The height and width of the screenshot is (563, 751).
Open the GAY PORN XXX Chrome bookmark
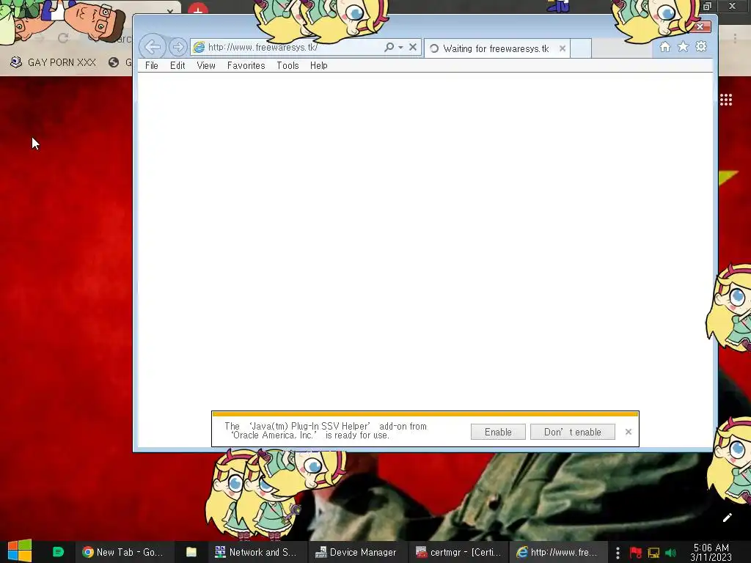pyautogui.click(x=53, y=62)
